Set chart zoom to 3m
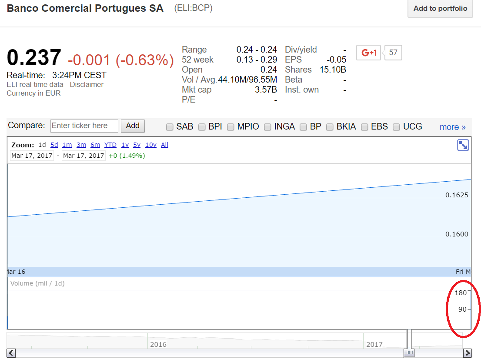 81,145
